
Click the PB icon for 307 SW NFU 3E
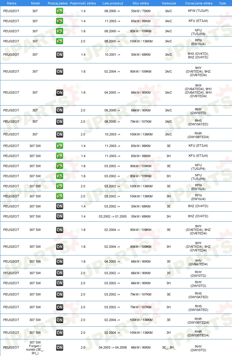pos(60,166)
